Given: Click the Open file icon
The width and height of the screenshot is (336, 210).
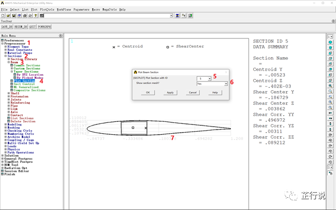Looking at the screenshot, I should point(8,15).
